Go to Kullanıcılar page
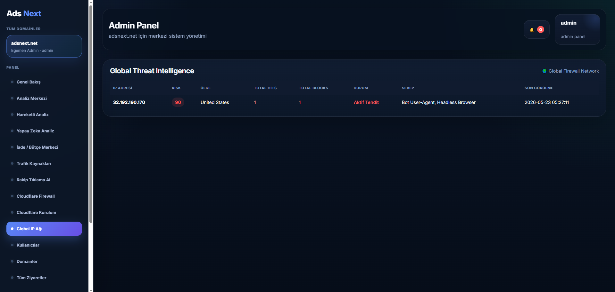615x292 pixels. (44, 245)
